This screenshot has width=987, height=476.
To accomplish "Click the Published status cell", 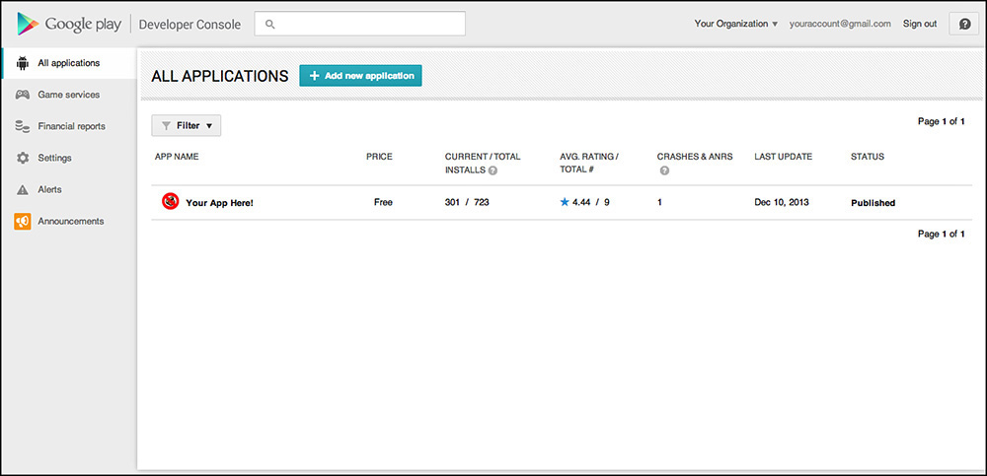I will click(x=873, y=203).
